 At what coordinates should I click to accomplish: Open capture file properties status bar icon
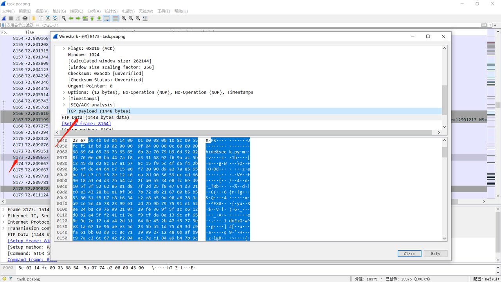[10, 279]
